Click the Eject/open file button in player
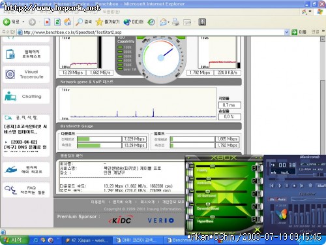The image size is (326, 245). (310, 186)
